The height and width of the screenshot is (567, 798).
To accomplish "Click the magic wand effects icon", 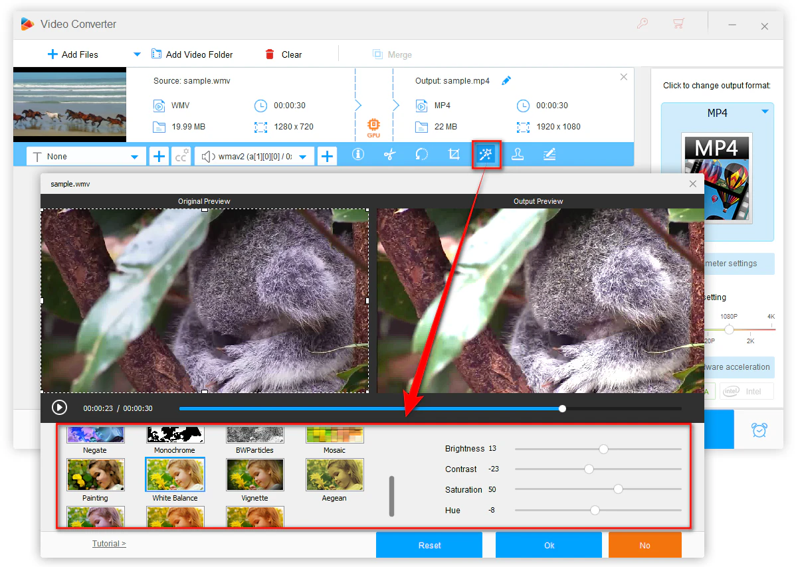I will (x=486, y=155).
